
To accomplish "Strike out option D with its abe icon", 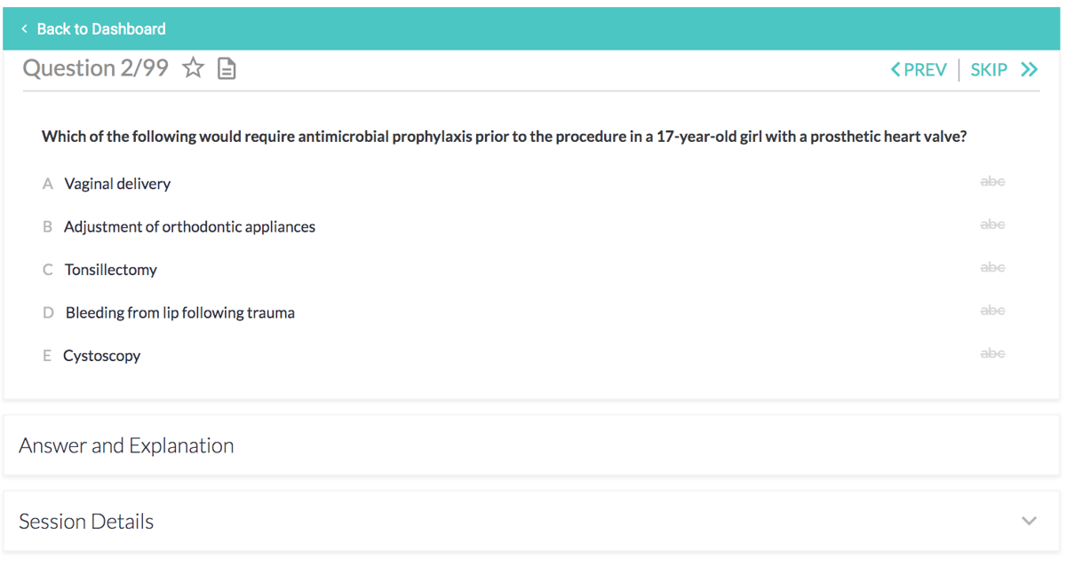I will (x=992, y=310).
